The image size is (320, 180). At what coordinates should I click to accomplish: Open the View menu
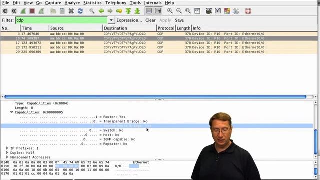(x=28, y=3)
